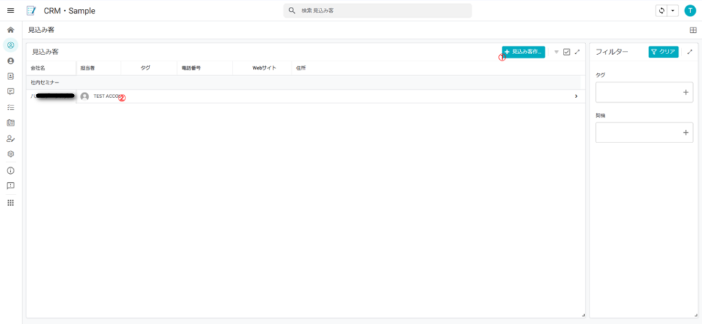Click the sync refresh icon
Viewport: 702px width, 324px height.
[662, 11]
